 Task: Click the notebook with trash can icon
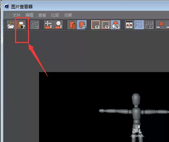[x=72, y=25]
